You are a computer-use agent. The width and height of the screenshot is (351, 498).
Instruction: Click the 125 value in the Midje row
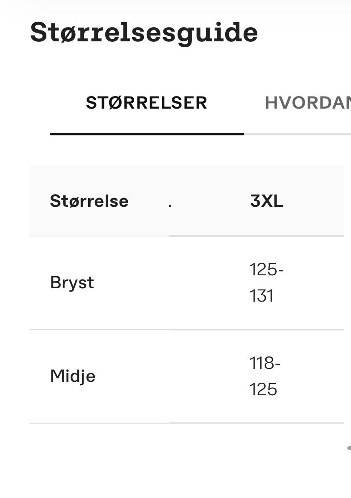click(263, 389)
